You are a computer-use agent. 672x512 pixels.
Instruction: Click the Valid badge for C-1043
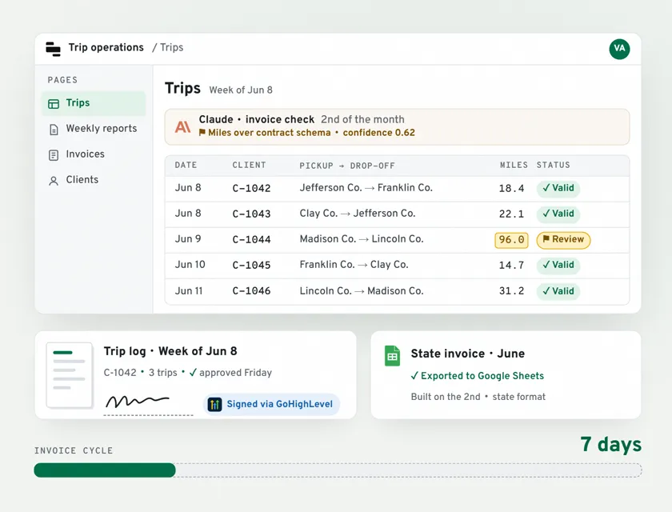[x=558, y=214]
